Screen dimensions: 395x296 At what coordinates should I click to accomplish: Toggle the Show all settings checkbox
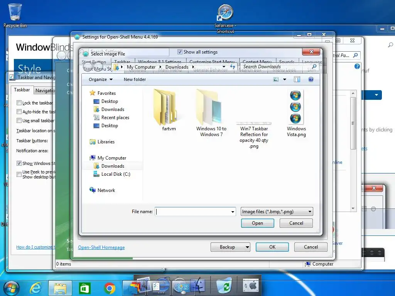[180, 52]
